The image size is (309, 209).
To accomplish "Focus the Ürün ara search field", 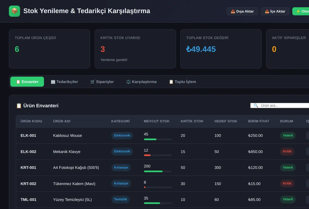I will (x=280, y=105).
